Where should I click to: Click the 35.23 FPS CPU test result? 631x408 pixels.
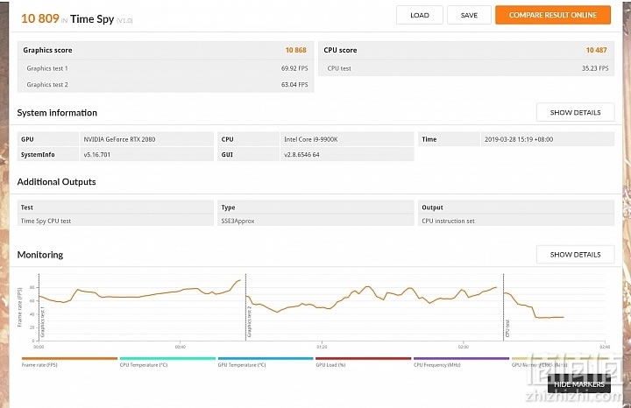click(595, 68)
